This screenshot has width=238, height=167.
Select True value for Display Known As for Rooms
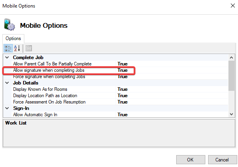click(x=122, y=89)
